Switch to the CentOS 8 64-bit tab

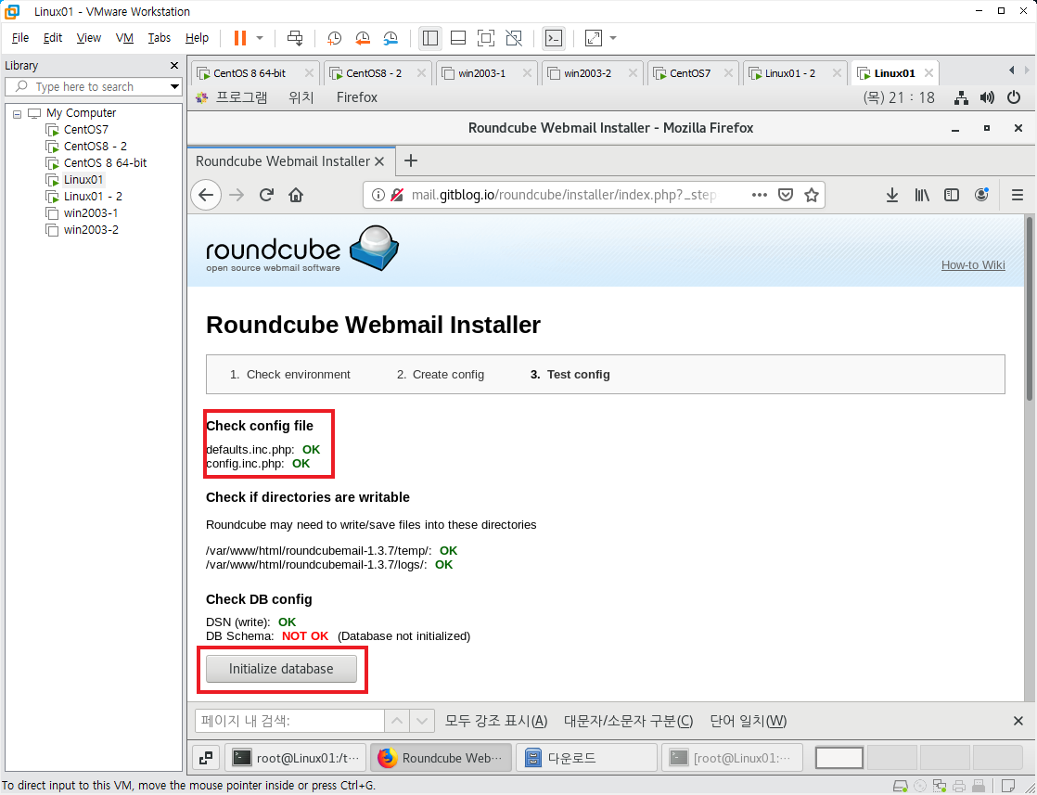point(249,73)
